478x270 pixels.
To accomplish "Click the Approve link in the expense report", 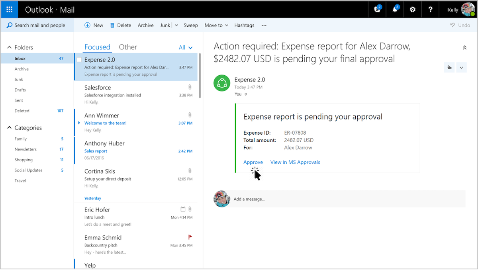I will click(253, 162).
